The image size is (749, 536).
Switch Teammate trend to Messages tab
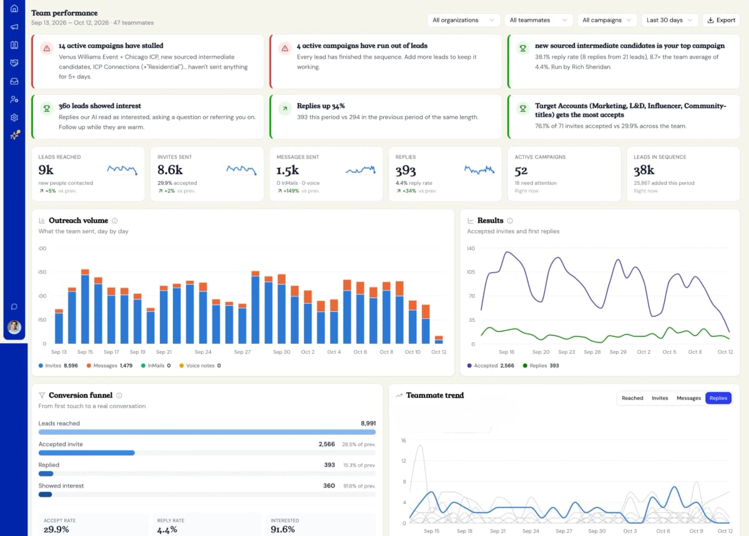[688, 398]
